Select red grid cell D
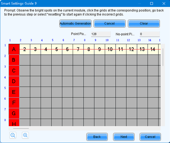 (14, 81)
